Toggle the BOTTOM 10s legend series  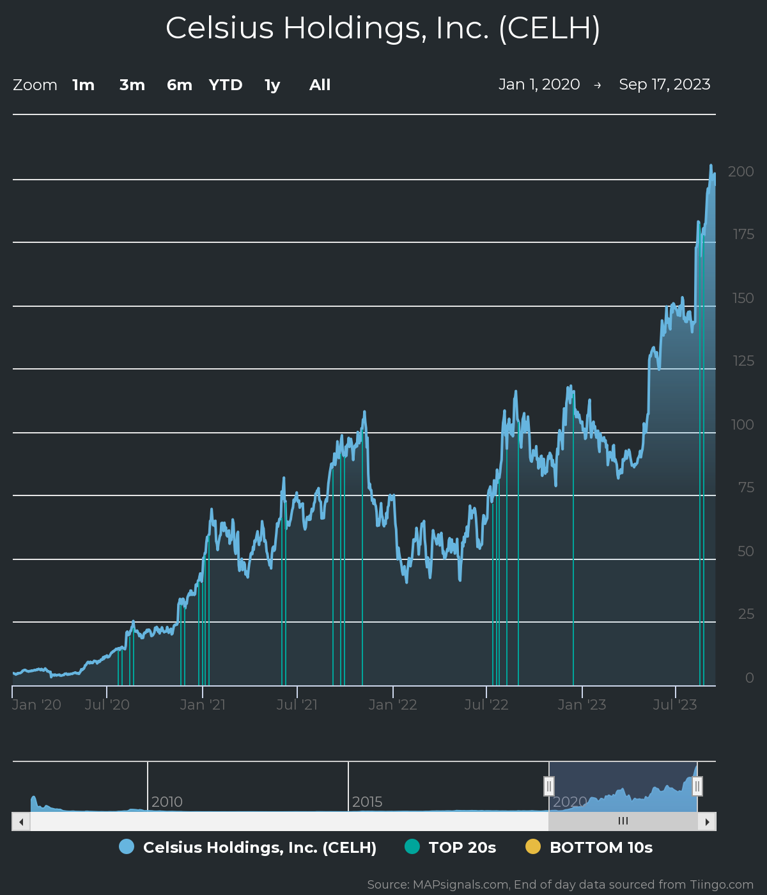click(x=589, y=847)
